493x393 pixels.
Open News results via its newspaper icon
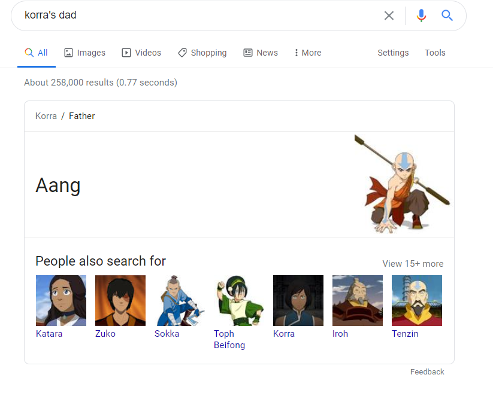coord(247,53)
